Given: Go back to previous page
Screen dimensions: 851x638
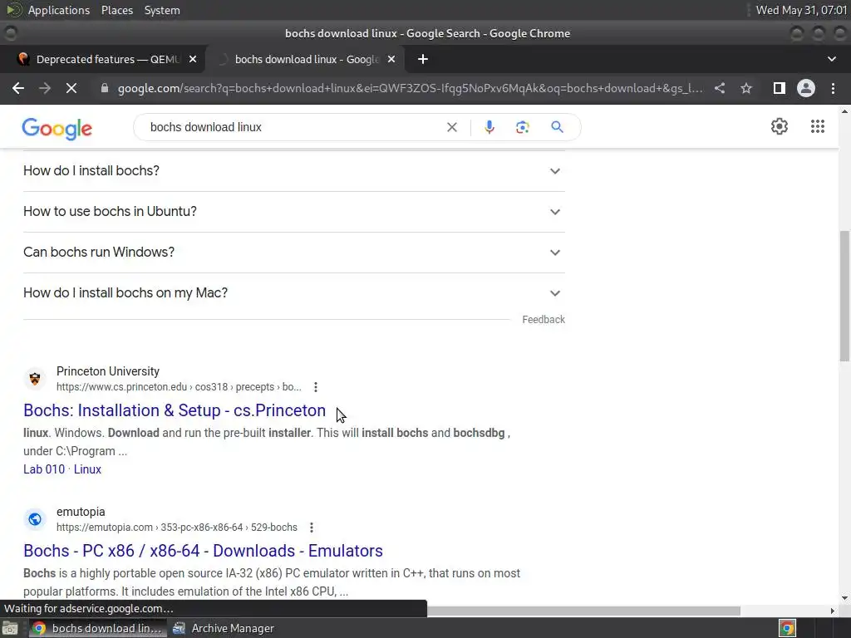Looking at the screenshot, I should click(18, 88).
